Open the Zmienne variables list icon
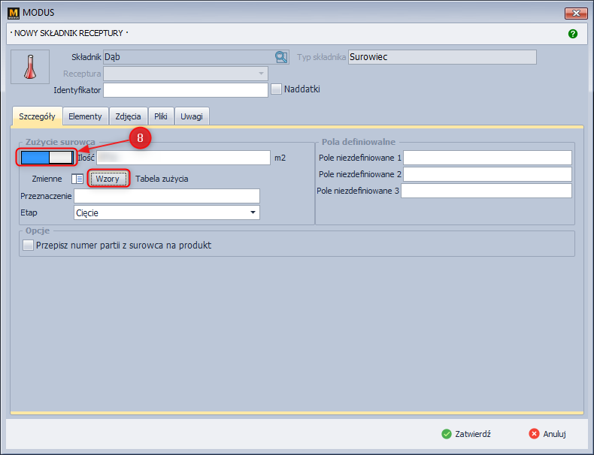This screenshot has width=594, height=455. [77, 179]
